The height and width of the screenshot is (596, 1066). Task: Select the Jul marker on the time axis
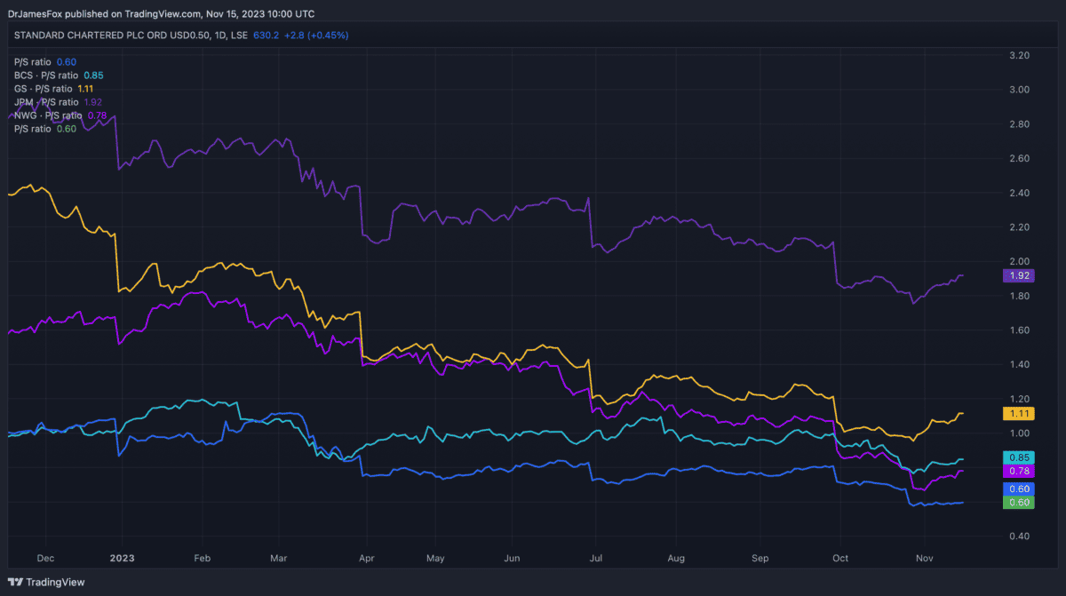click(x=596, y=559)
